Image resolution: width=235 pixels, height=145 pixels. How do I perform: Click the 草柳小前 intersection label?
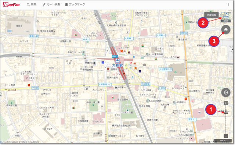point(34,36)
